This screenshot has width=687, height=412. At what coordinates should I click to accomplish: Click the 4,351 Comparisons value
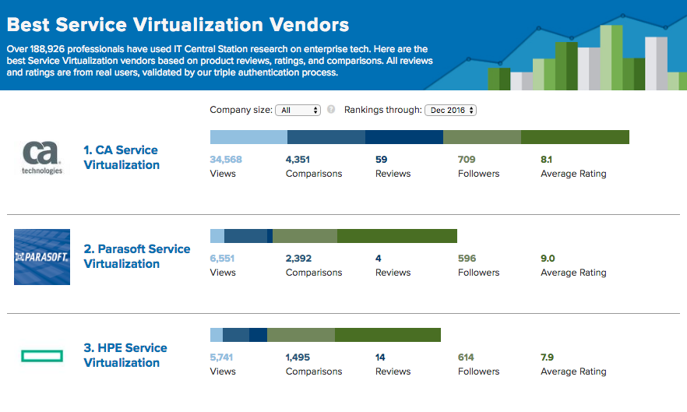[298, 160]
